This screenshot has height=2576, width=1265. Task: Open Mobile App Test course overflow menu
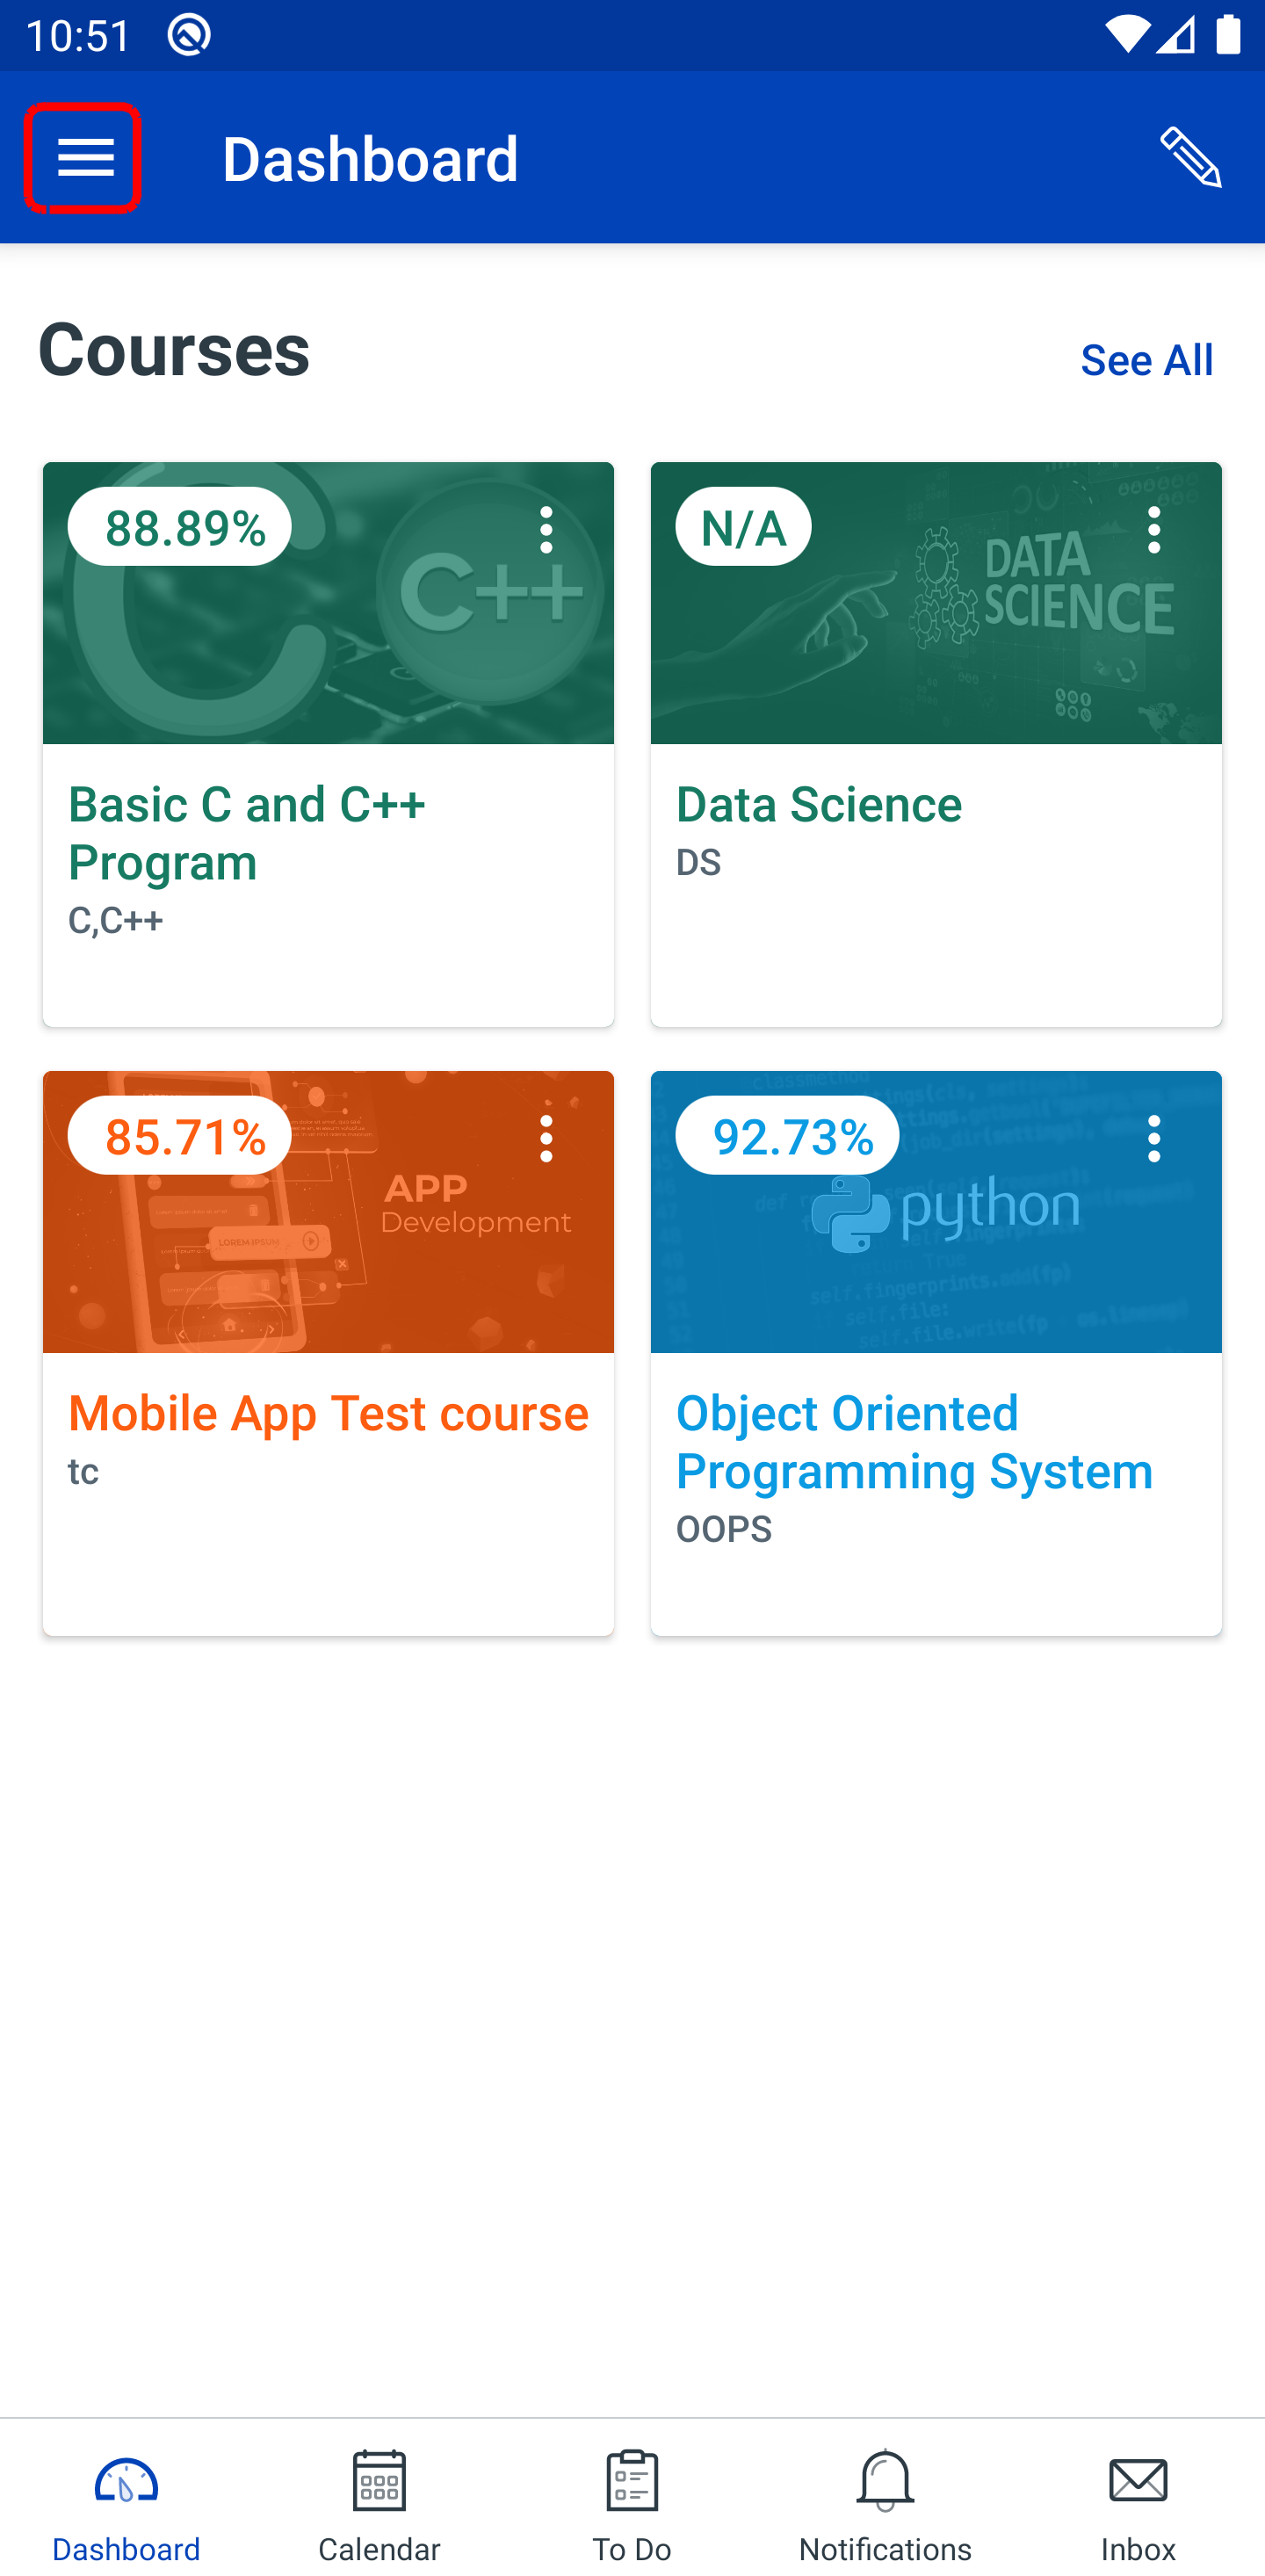(546, 1138)
